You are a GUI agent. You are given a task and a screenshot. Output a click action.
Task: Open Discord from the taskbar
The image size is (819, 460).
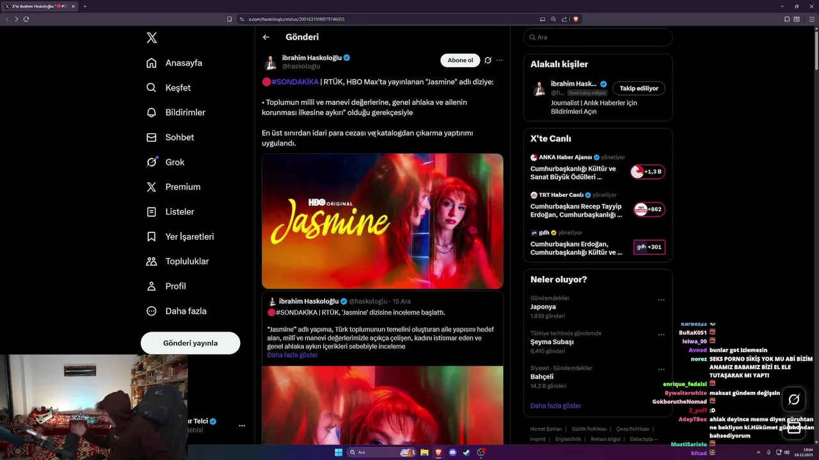coord(453,452)
